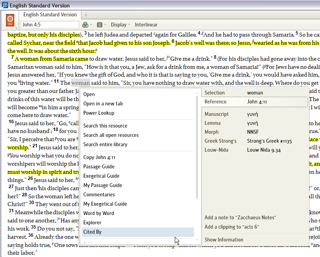Select Explorer from context menu
The height and width of the screenshot is (257, 320).
(138, 223)
